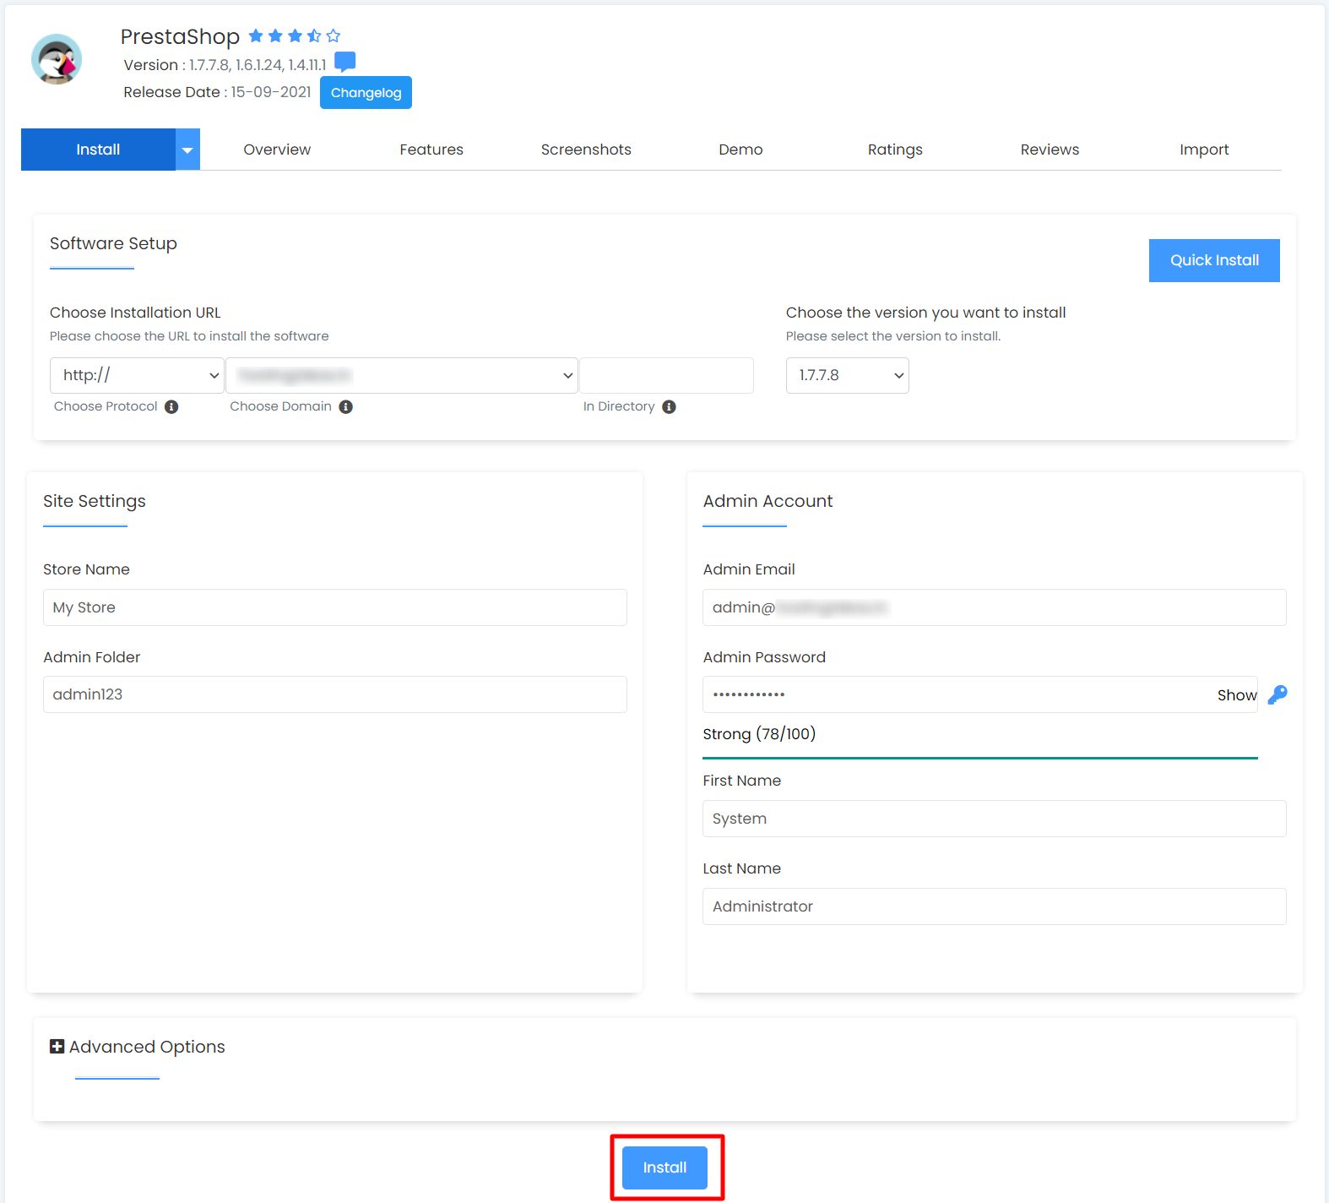The image size is (1329, 1203).
Task: Show the admin password text
Action: (x=1237, y=695)
